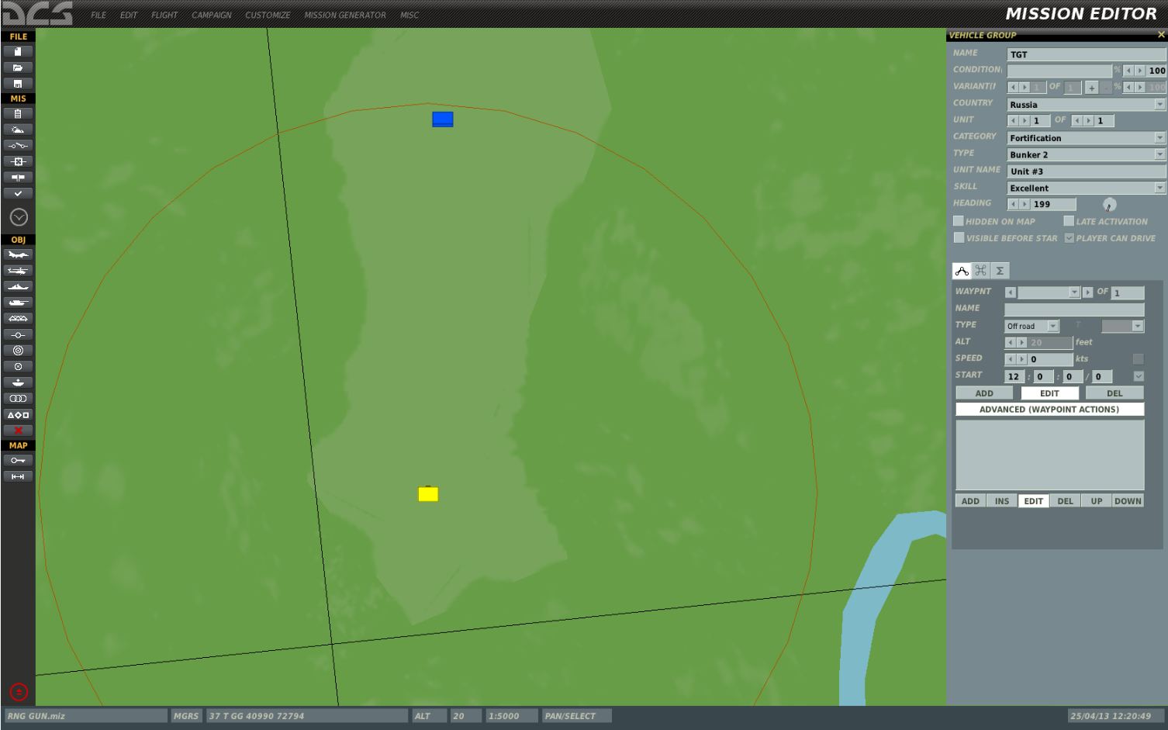
Task: Click the yellow selected unit marker
Action: (428, 494)
